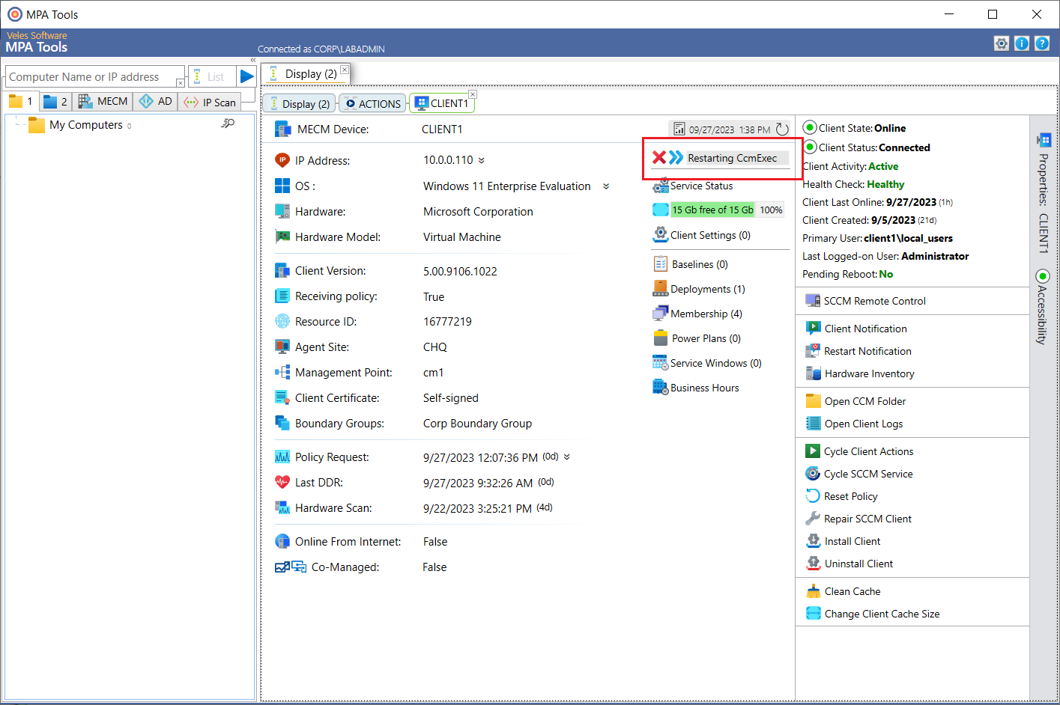Viewport: 1060px width, 705px height.
Task: Expand IP Address dropdown chevron
Action: pyautogui.click(x=482, y=160)
